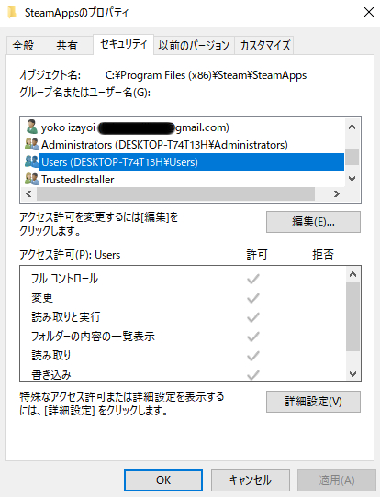Click allow checkmark for フォルダーの内容の一覧表示
This screenshot has width=380, height=497.
click(253, 337)
